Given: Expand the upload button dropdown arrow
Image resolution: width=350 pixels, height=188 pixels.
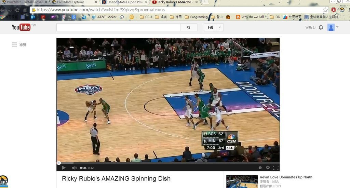Looking at the screenshot, I should (220, 27).
